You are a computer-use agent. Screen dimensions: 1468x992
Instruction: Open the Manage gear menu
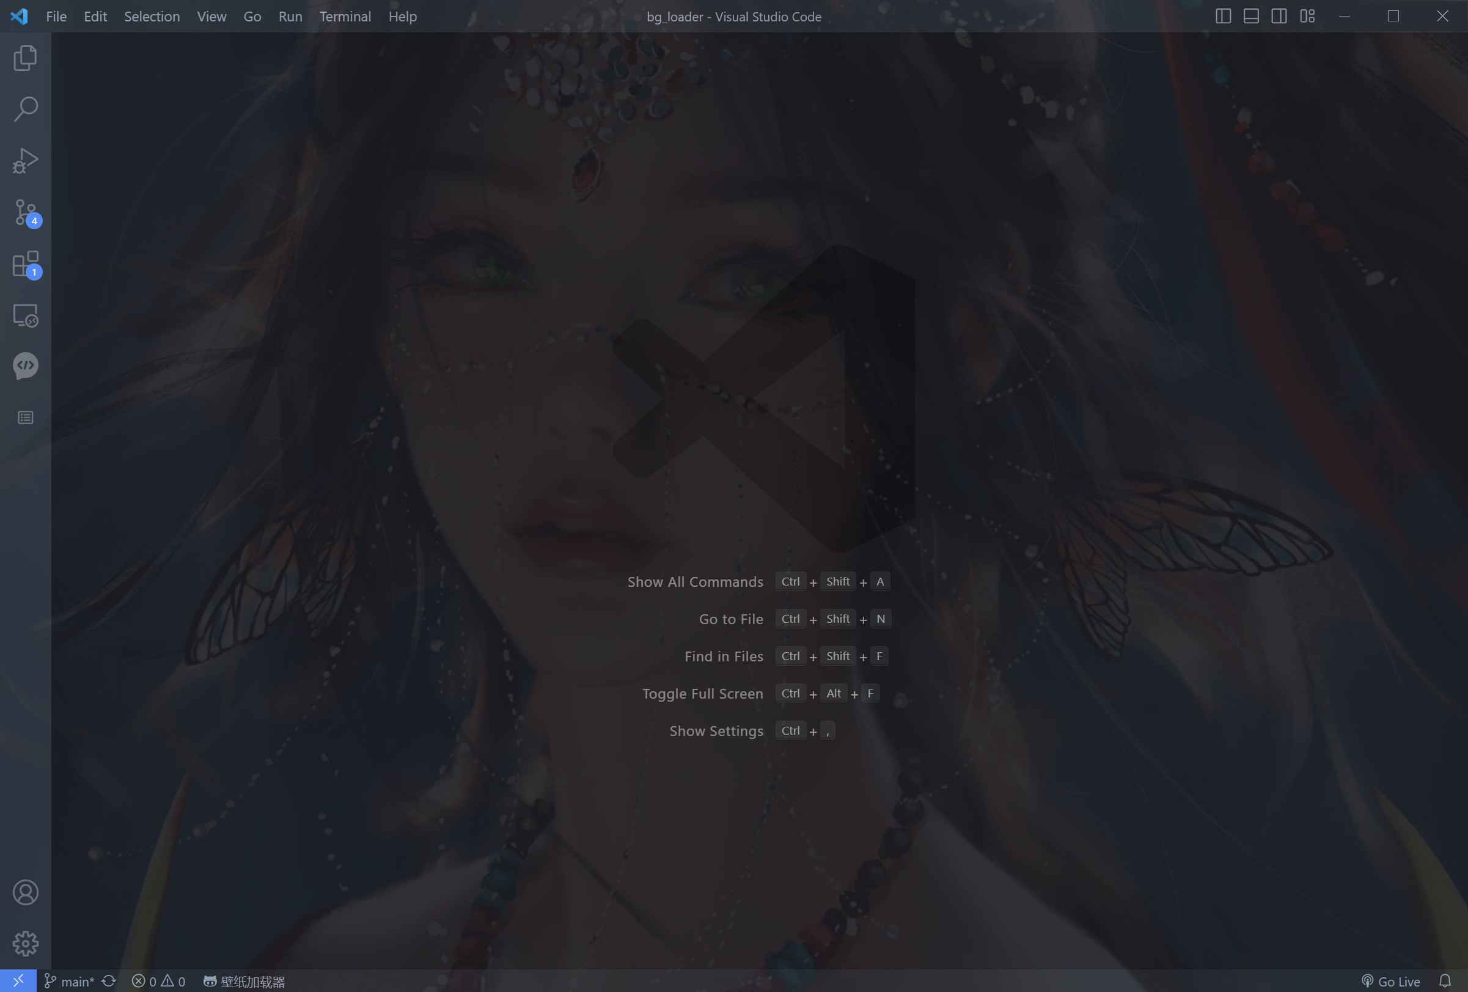point(25,943)
